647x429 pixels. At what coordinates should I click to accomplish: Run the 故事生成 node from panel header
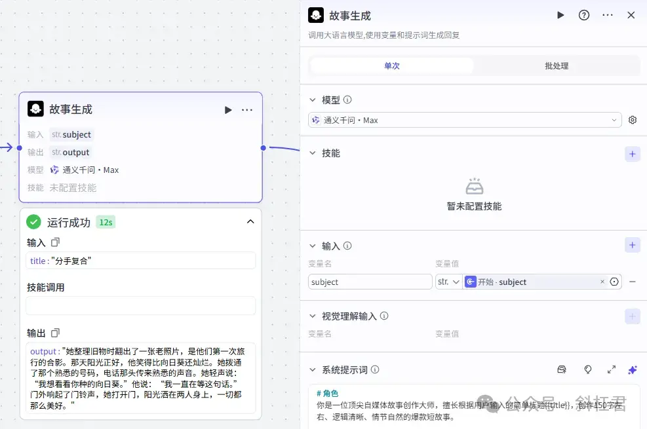560,15
